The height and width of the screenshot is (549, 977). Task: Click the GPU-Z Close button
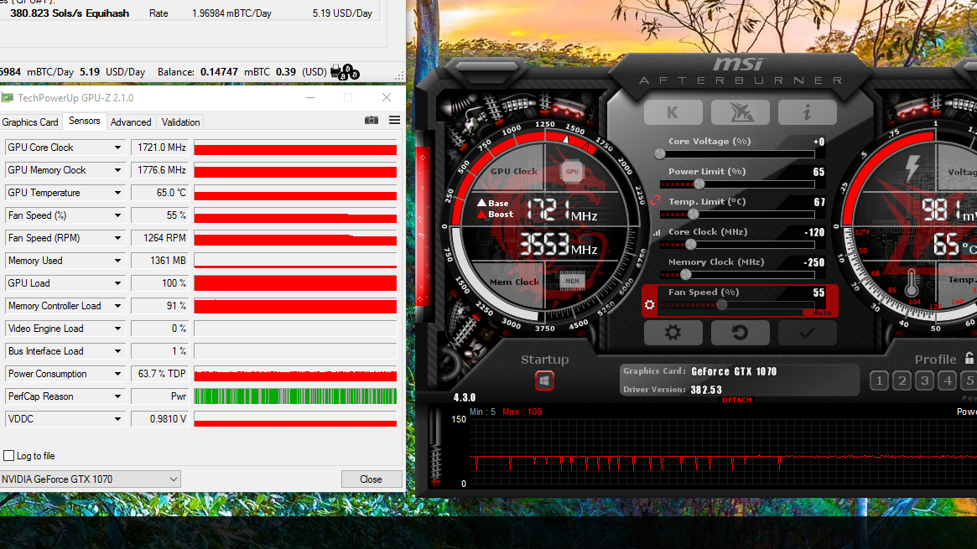pos(371,479)
